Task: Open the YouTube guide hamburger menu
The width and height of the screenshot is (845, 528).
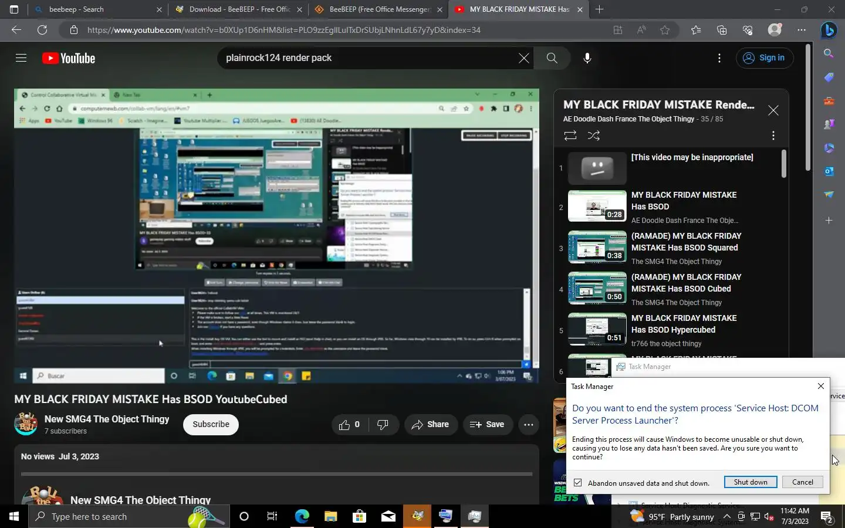Action: click(21, 58)
